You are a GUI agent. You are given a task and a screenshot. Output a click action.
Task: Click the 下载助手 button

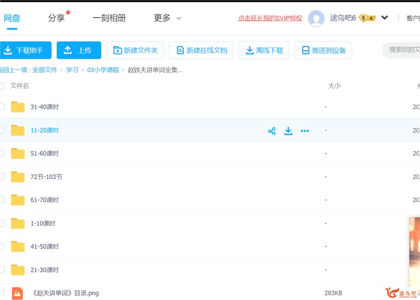tap(26, 50)
